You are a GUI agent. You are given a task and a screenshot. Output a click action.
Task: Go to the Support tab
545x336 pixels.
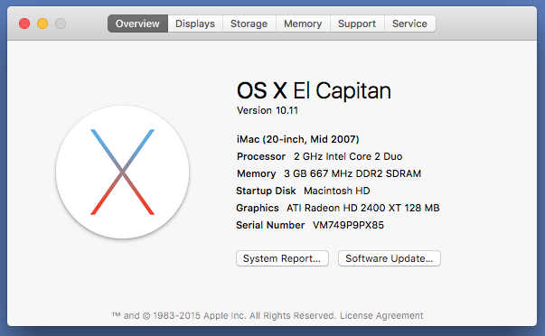[x=357, y=23]
